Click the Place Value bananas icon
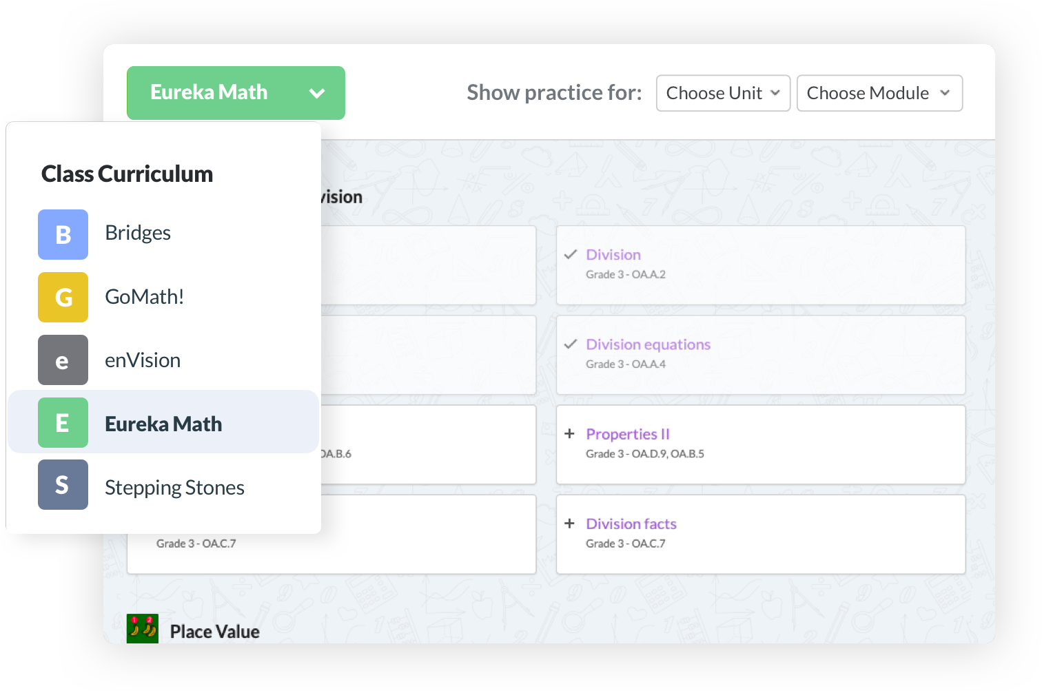The height and width of the screenshot is (693, 1042). pyautogui.click(x=143, y=629)
